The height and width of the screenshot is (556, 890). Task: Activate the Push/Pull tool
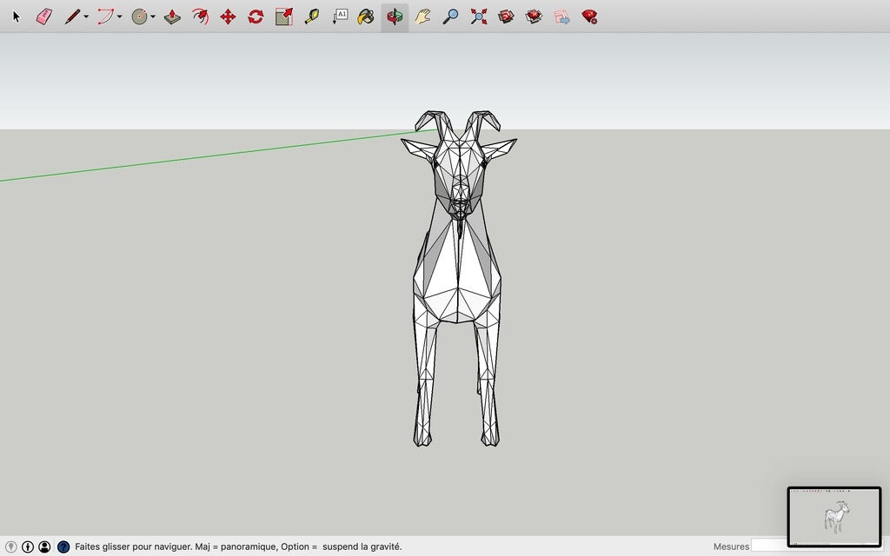tap(171, 16)
